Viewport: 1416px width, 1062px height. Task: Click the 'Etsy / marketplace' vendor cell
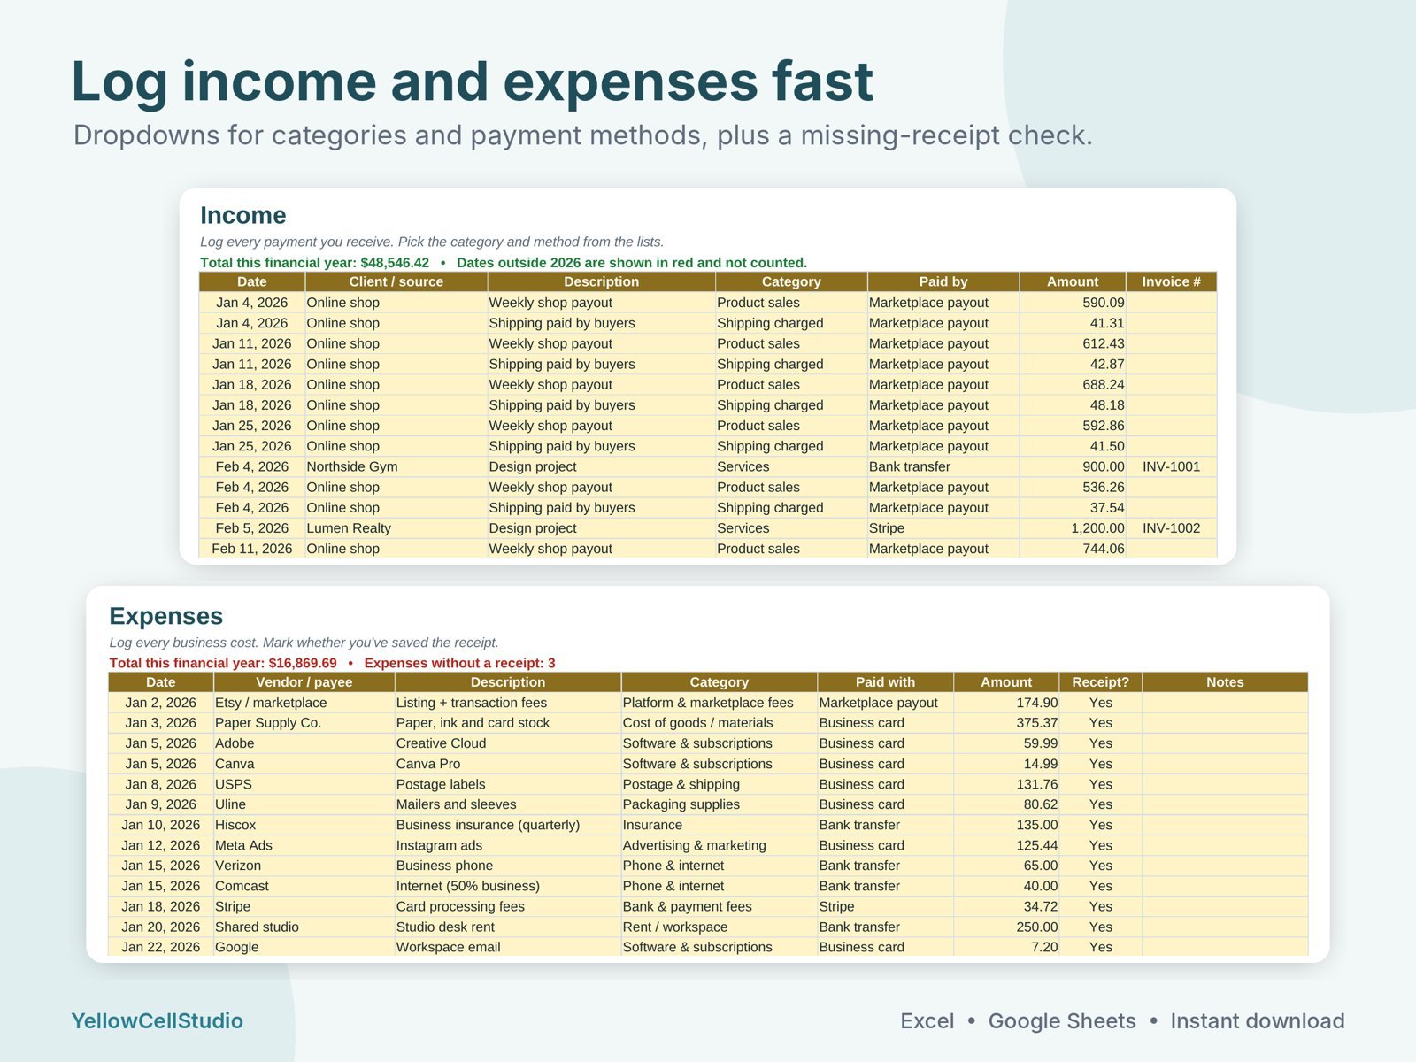point(304,703)
